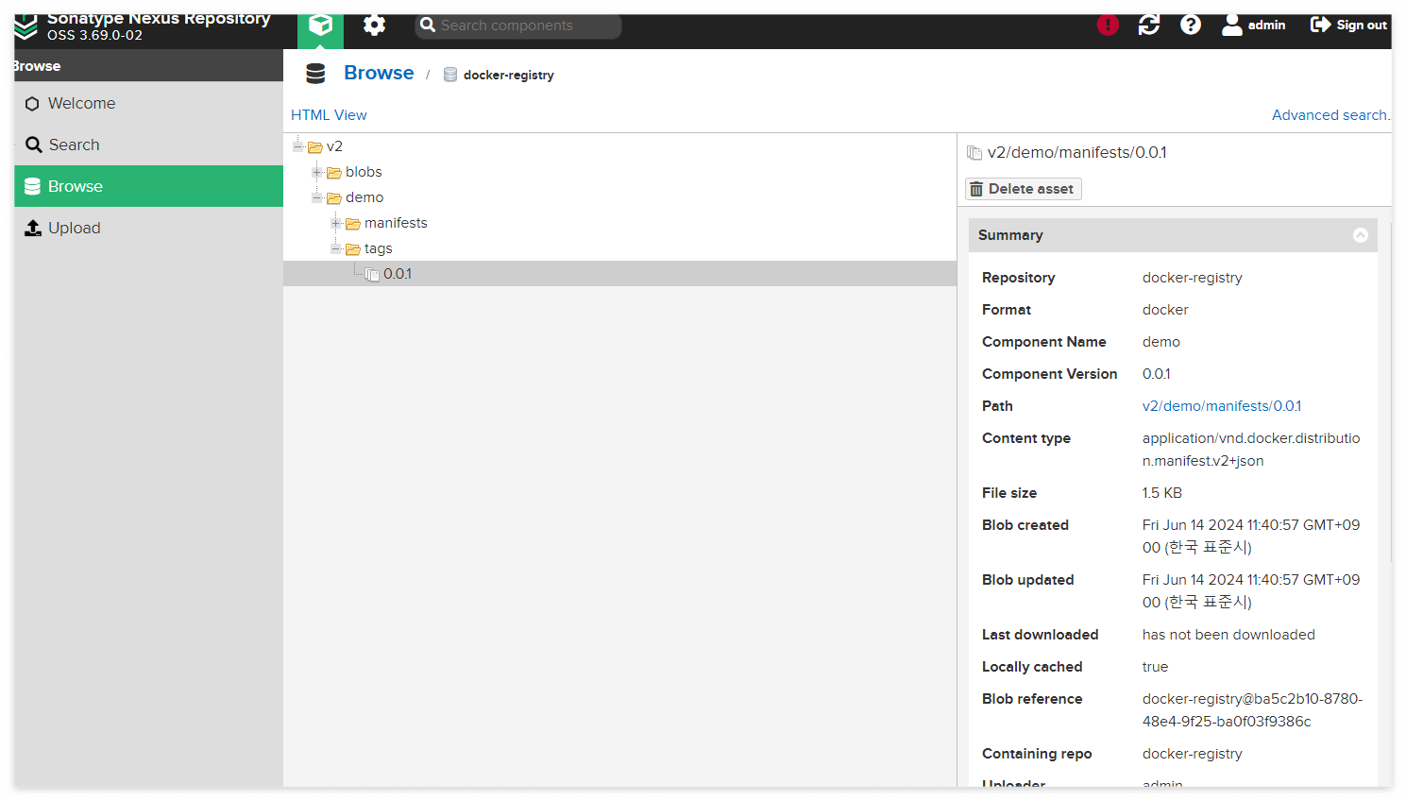Viewport: 1406px width, 801px height.
Task: Click the Blob updated date value
Action: click(x=1251, y=591)
